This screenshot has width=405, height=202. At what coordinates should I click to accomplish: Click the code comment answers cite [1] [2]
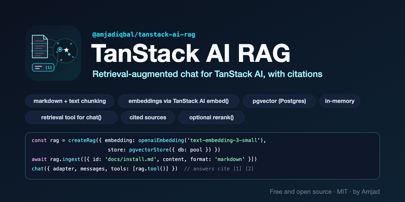pyautogui.click(x=219, y=169)
